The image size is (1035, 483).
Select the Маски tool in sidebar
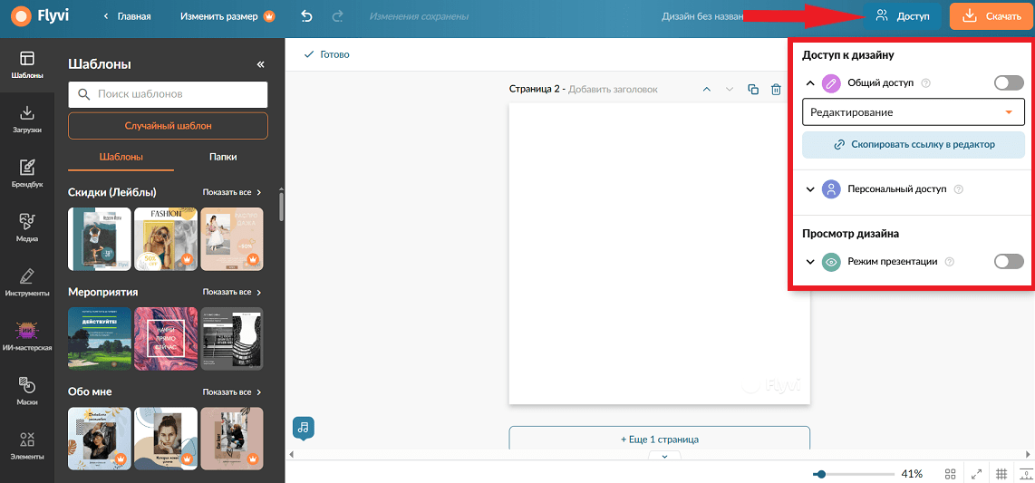(x=27, y=391)
